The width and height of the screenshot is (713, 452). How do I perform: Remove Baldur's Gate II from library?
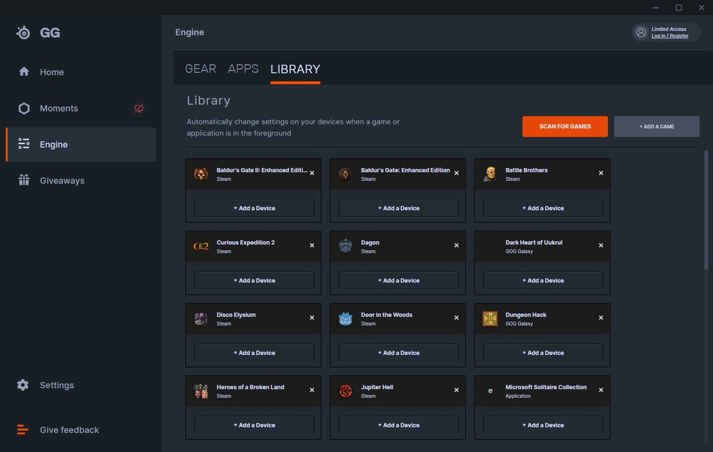pyautogui.click(x=312, y=173)
